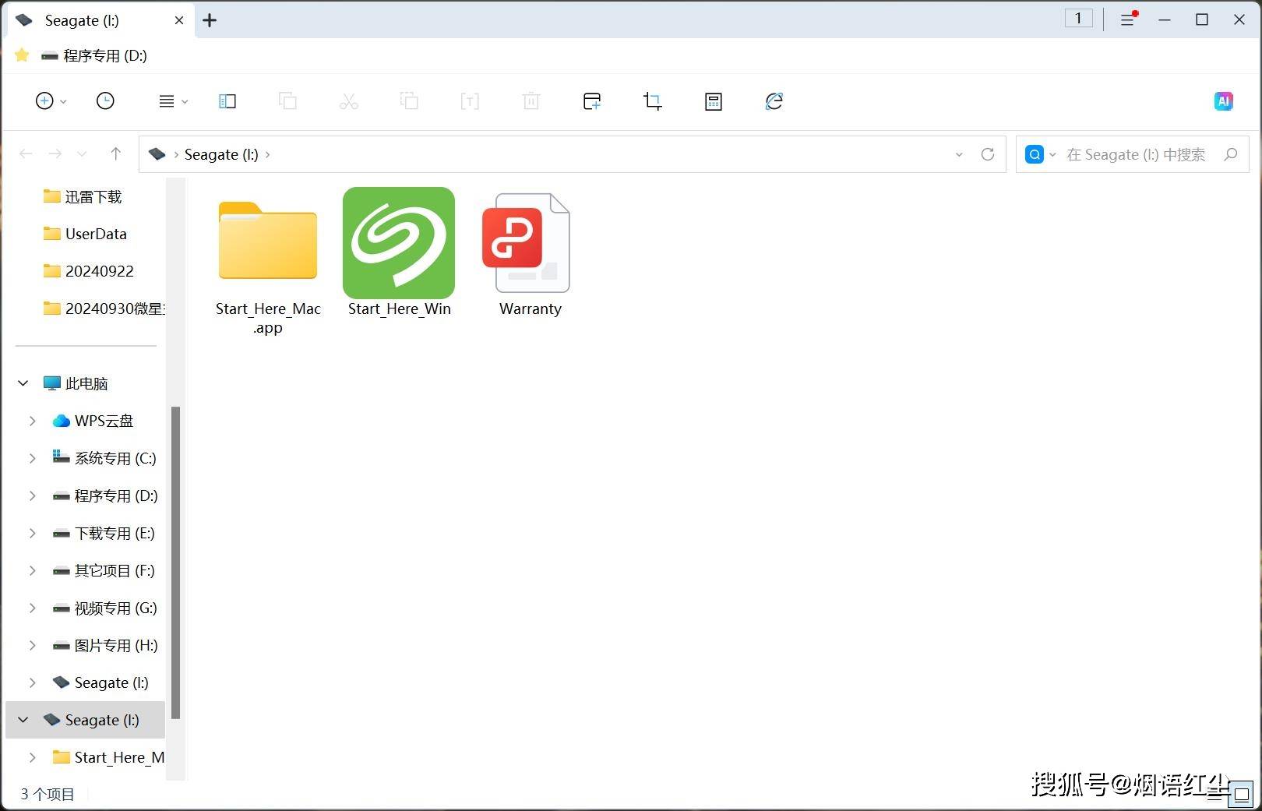Click the Copy toolbar icon

287,101
